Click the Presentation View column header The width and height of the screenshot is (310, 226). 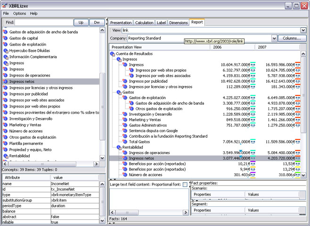tap(159, 47)
